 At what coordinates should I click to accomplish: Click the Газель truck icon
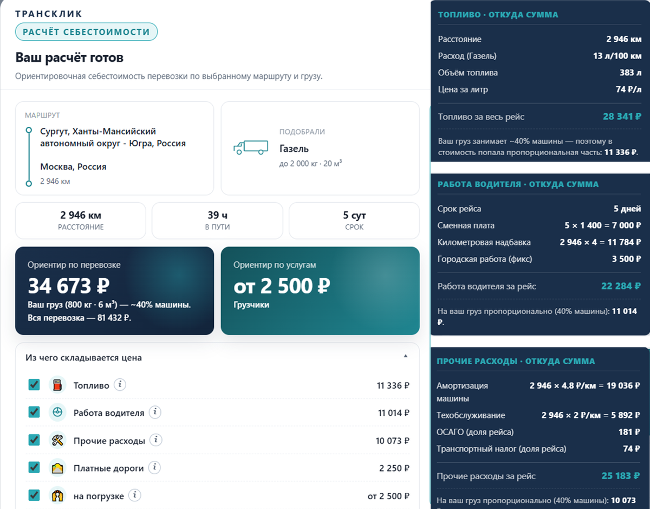pyautogui.click(x=251, y=147)
